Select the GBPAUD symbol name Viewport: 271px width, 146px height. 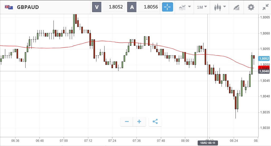click(x=28, y=7)
